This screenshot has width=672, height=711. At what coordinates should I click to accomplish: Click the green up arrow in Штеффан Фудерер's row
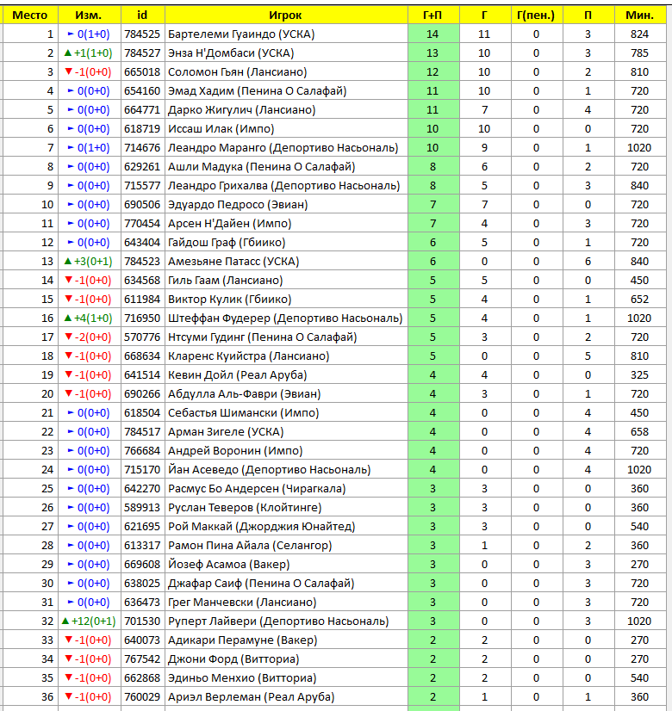coord(68,318)
